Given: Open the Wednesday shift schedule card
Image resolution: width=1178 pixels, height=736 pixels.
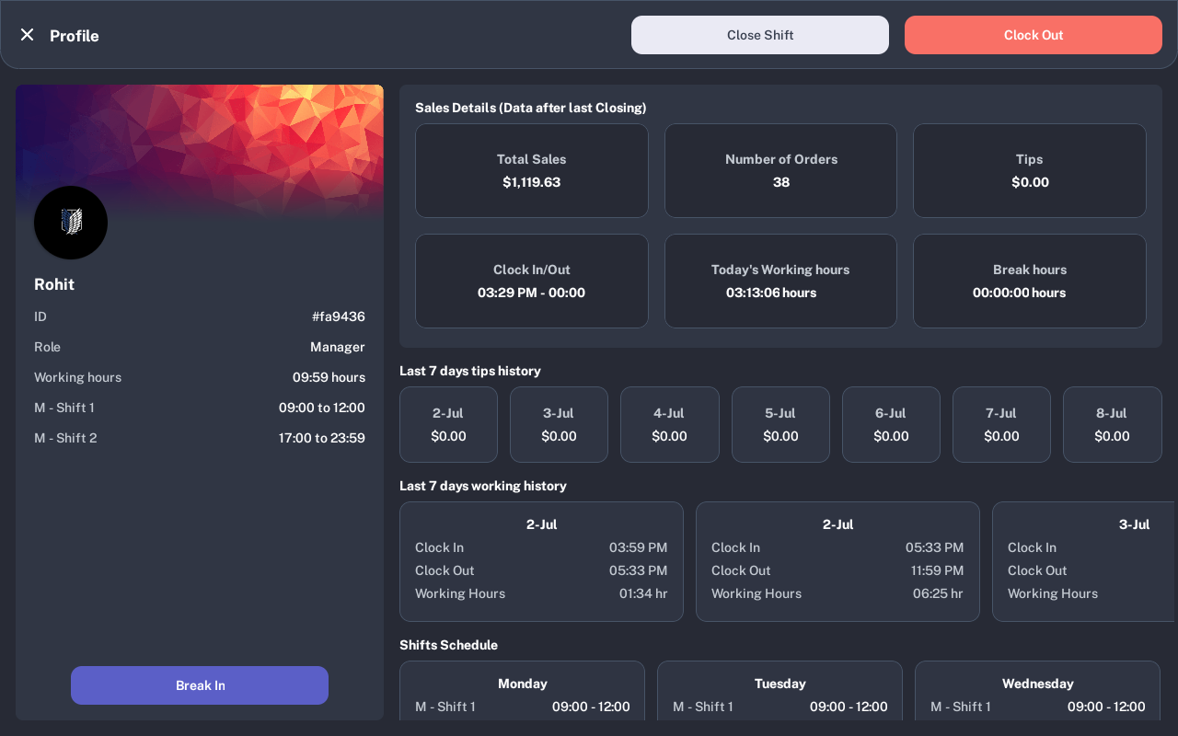Looking at the screenshot, I should [x=1037, y=690].
